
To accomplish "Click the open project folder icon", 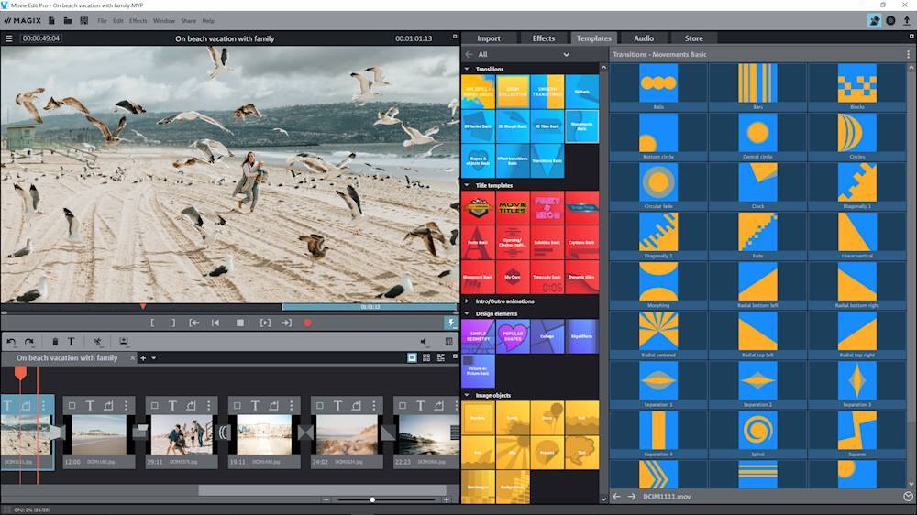I will [x=68, y=20].
